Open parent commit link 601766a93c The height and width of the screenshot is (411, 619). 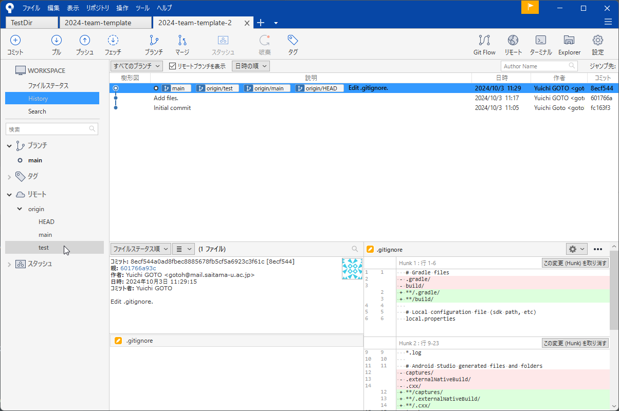point(138,268)
